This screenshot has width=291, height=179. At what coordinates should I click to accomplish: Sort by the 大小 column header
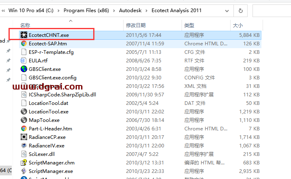(238, 25)
